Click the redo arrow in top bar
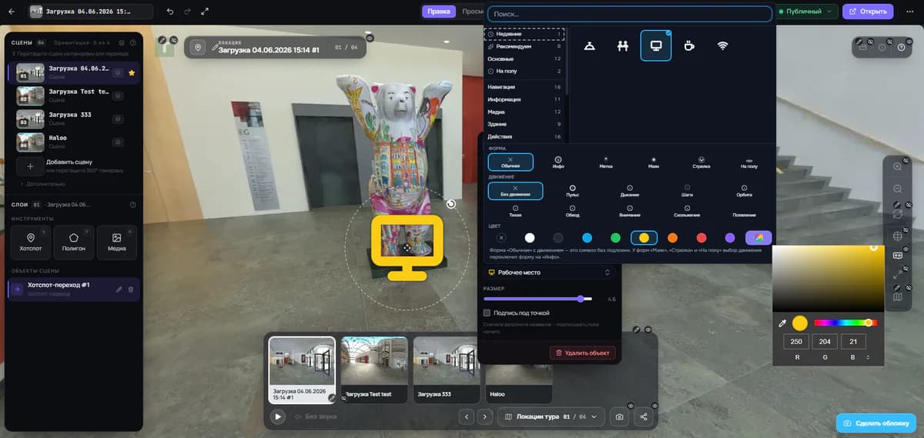The image size is (924, 438). pyautogui.click(x=187, y=12)
